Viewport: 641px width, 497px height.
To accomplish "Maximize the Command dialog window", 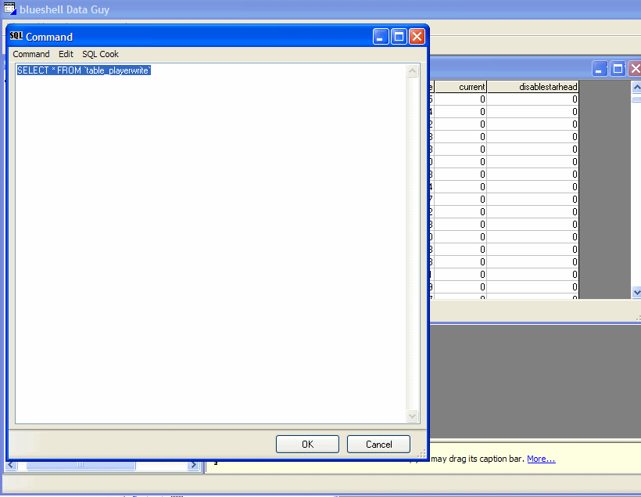I will click(x=399, y=37).
